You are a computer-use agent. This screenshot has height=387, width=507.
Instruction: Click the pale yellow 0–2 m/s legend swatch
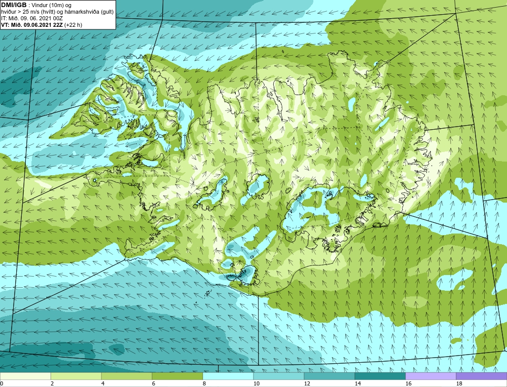25,376
